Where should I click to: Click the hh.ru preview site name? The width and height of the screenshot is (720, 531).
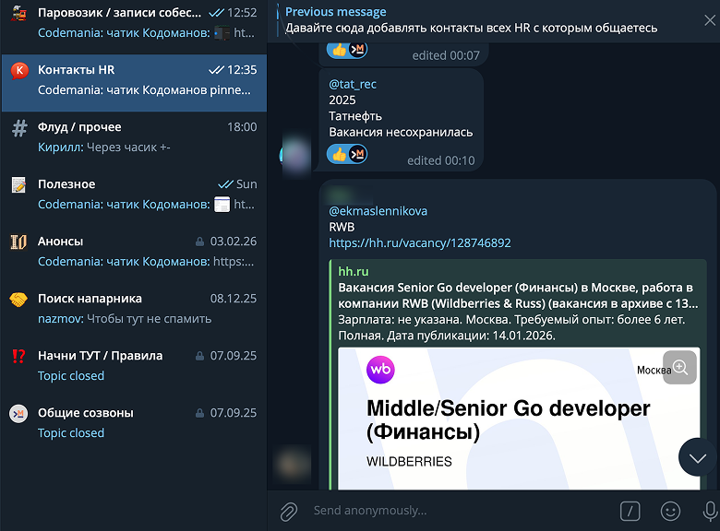click(x=354, y=271)
